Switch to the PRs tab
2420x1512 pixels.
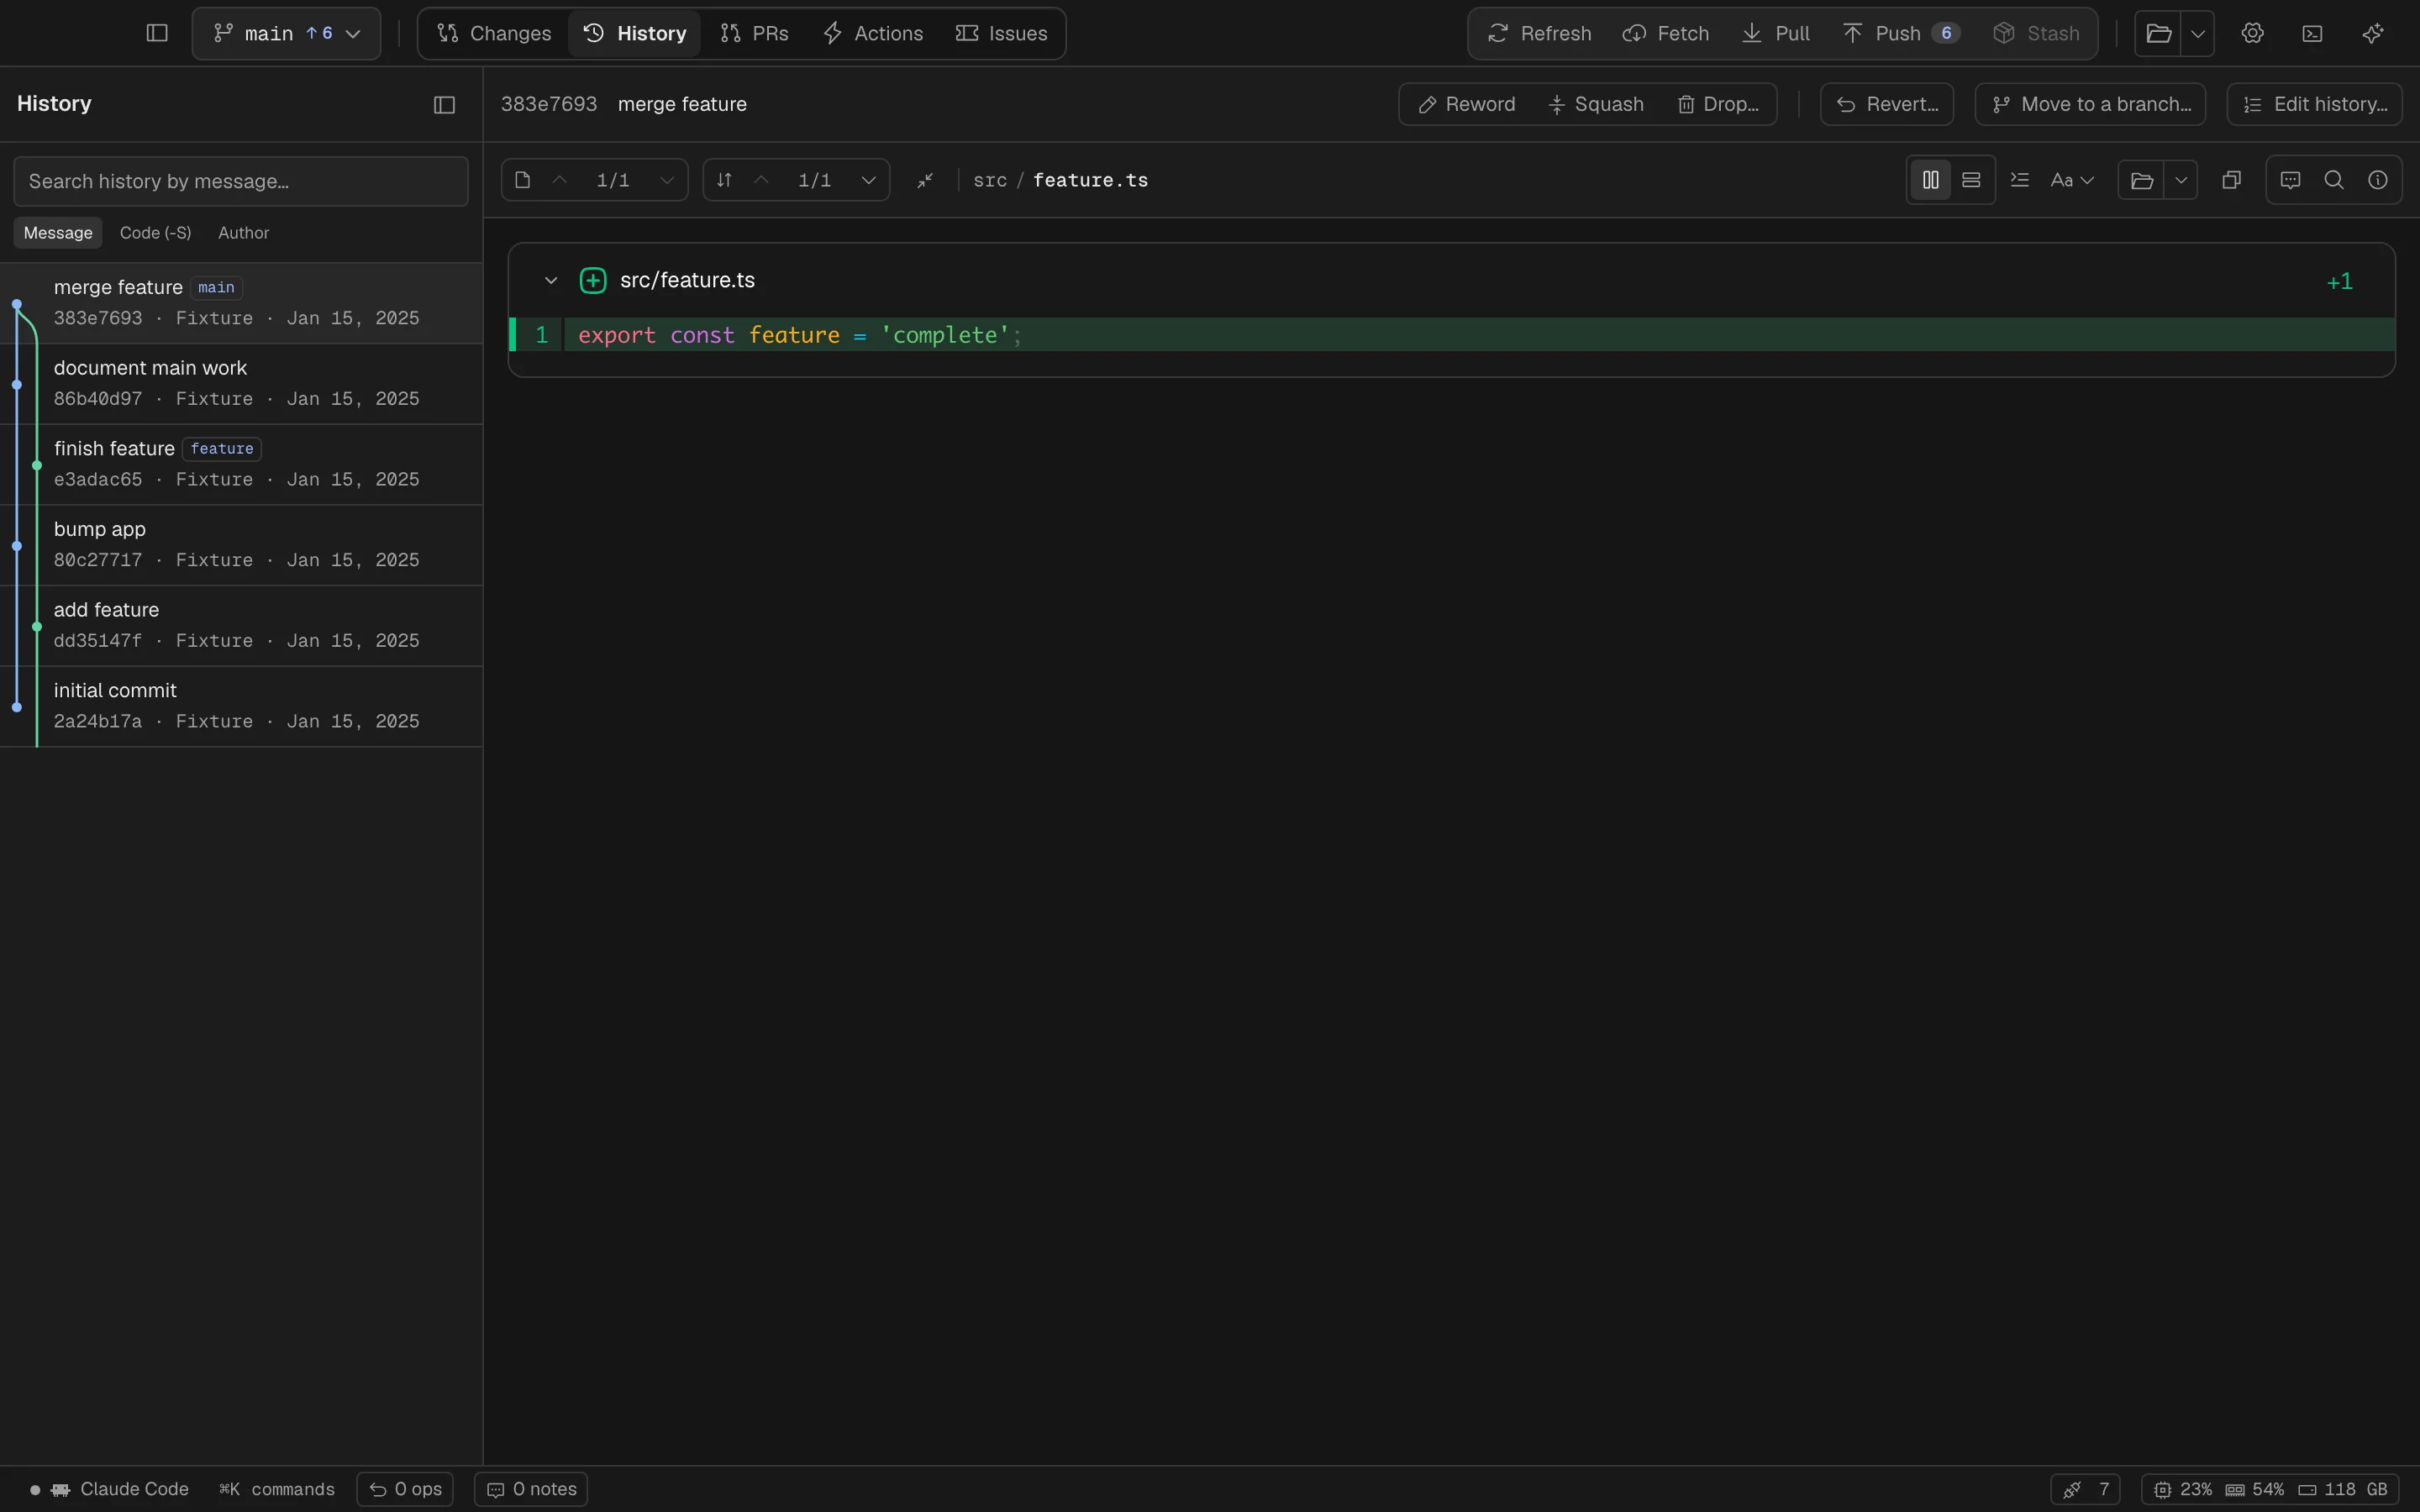point(755,33)
